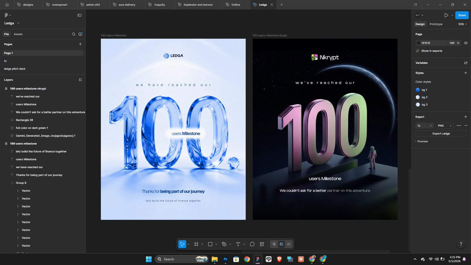471x265 pixels.
Task: Add a new page with plus icon
Action: tap(80, 44)
